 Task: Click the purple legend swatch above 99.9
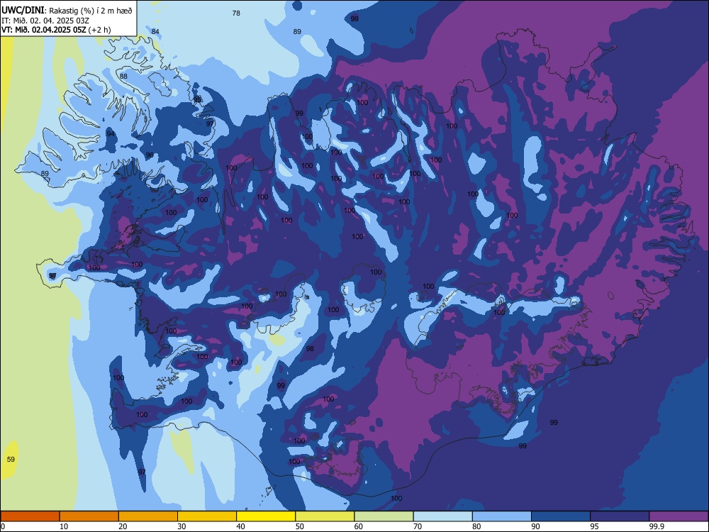pos(679,516)
